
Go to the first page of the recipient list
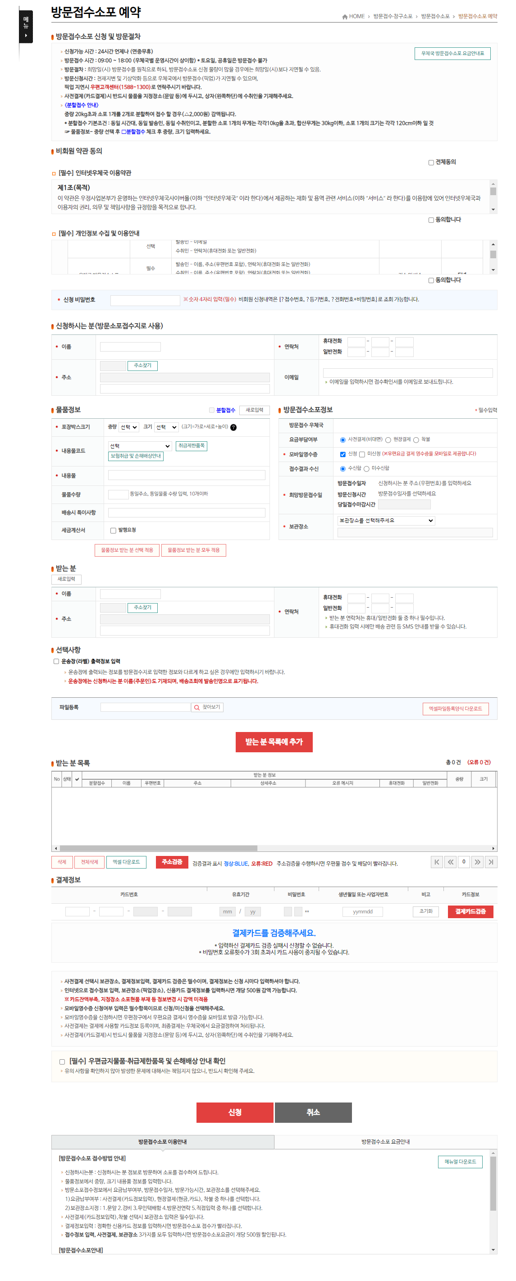coord(437,862)
